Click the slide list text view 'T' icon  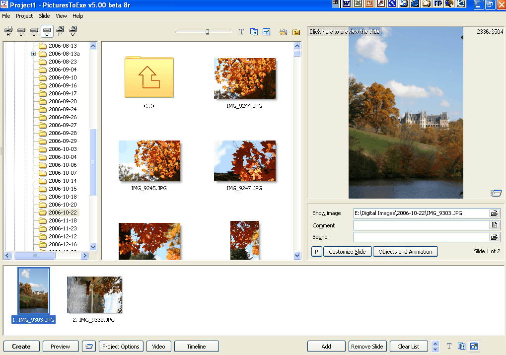(449, 346)
